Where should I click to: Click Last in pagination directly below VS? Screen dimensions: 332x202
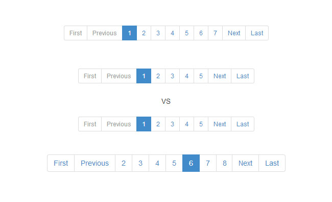pos(243,124)
